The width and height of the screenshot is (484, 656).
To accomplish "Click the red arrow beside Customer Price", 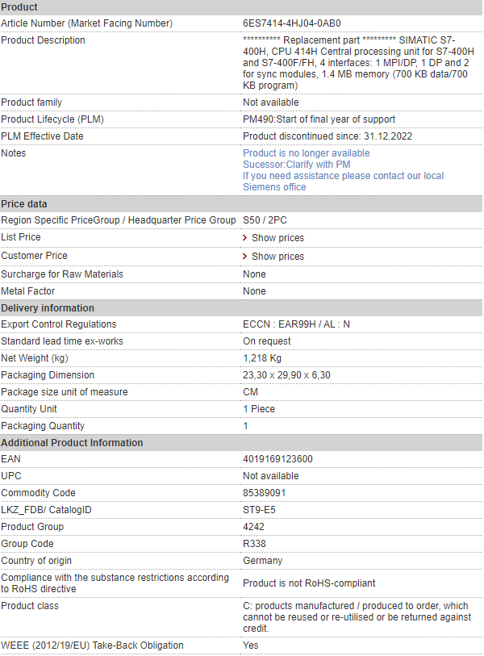I will pyautogui.click(x=245, y=256).
